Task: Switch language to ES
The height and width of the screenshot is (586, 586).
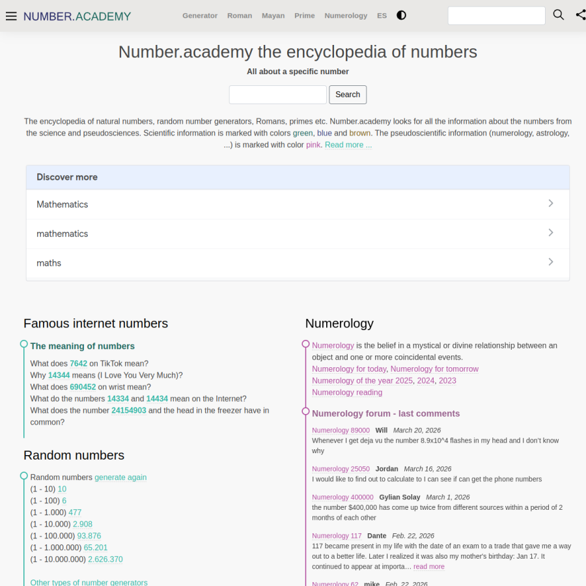Action: 382,16
